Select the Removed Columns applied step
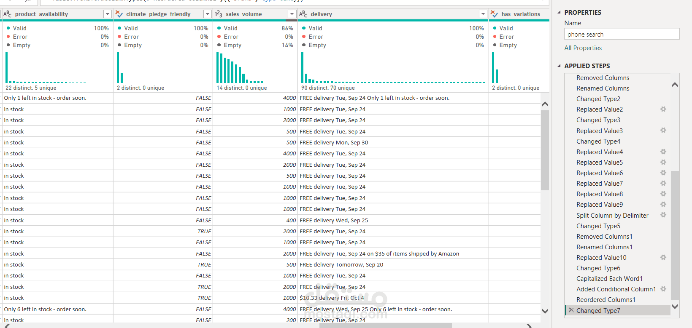 pos(603,78)
